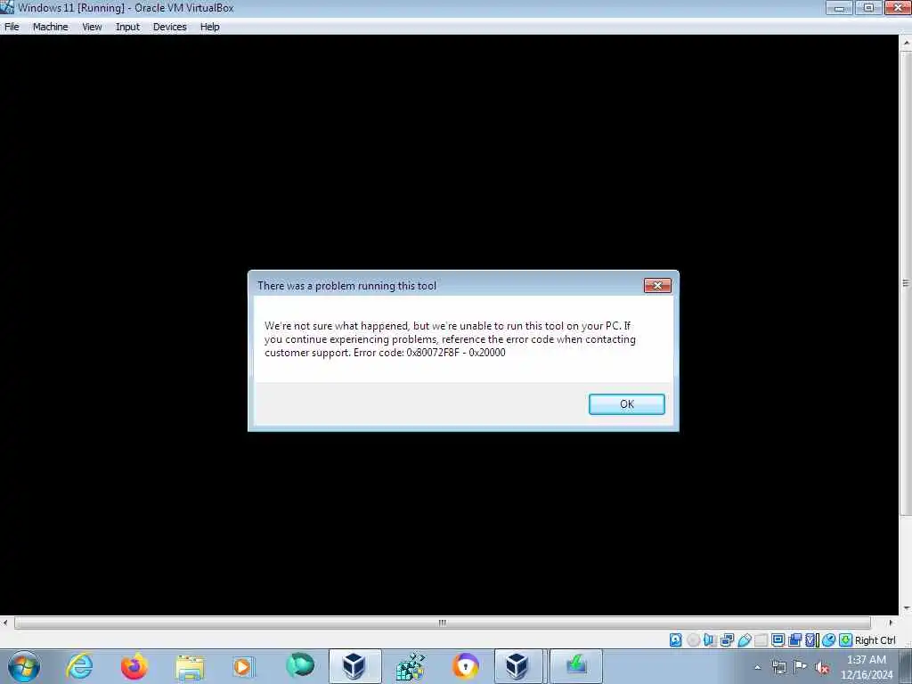
Task: Open the Help menu
Action: pos(209,27)
